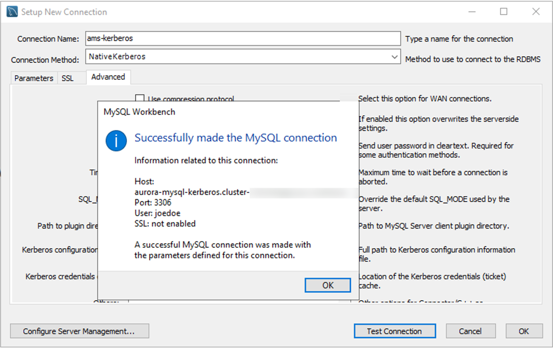Image resolution: width=553 pixels, height=349 pixels.
Task: Click the Test Connection button
Action: coord(394,331)
